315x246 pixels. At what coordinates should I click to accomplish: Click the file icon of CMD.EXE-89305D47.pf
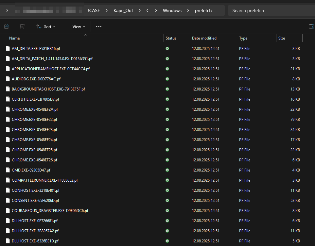pyautogui.click(x=8, y=170)
